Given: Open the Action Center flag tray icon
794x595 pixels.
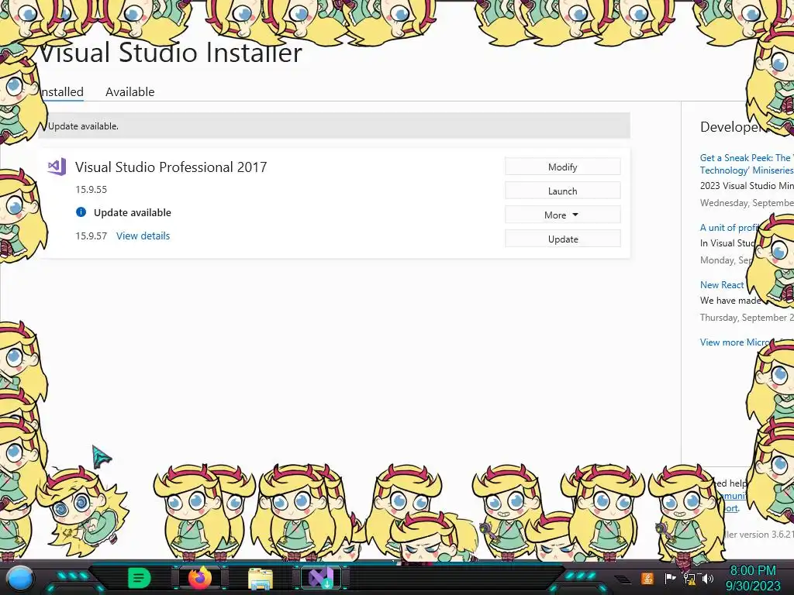Looking at the screenshot, I should tap(670, 578).
